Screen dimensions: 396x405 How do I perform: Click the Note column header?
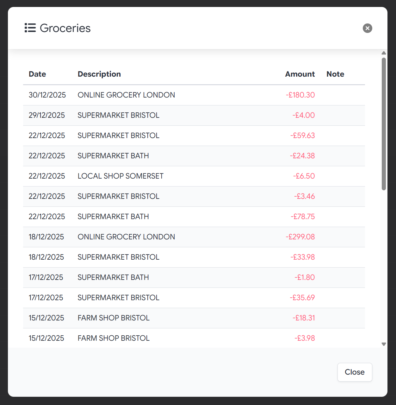pyautogui.click(x=335, y=74)
